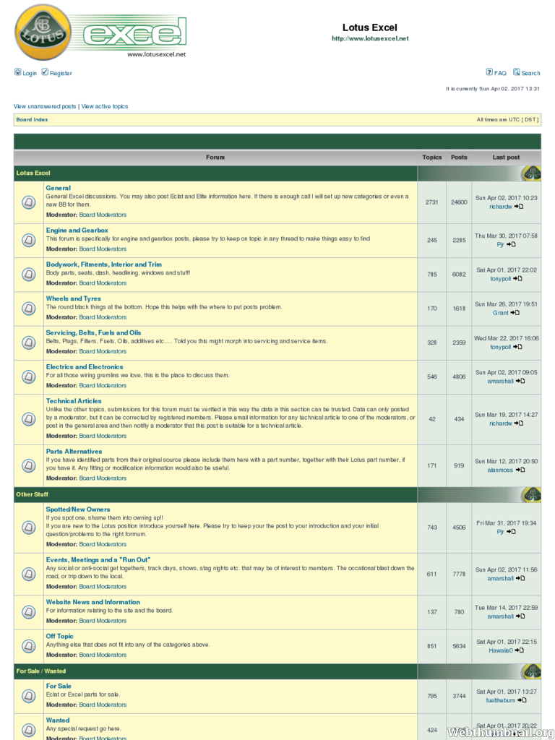The image size is (555, 740).
Task: Click the Register checkmark icon
Action: (45, 72)
